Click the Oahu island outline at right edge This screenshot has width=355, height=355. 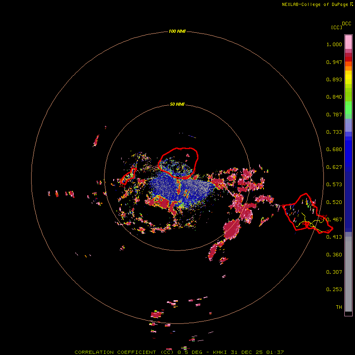[307, 213]
